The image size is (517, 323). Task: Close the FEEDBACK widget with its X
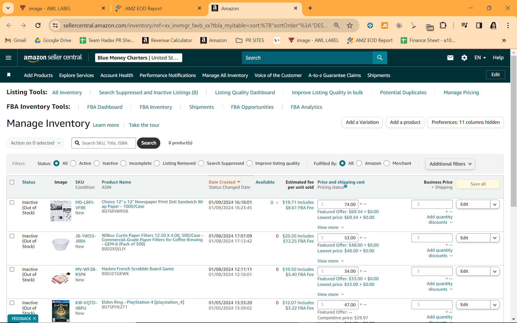[34, 318]
